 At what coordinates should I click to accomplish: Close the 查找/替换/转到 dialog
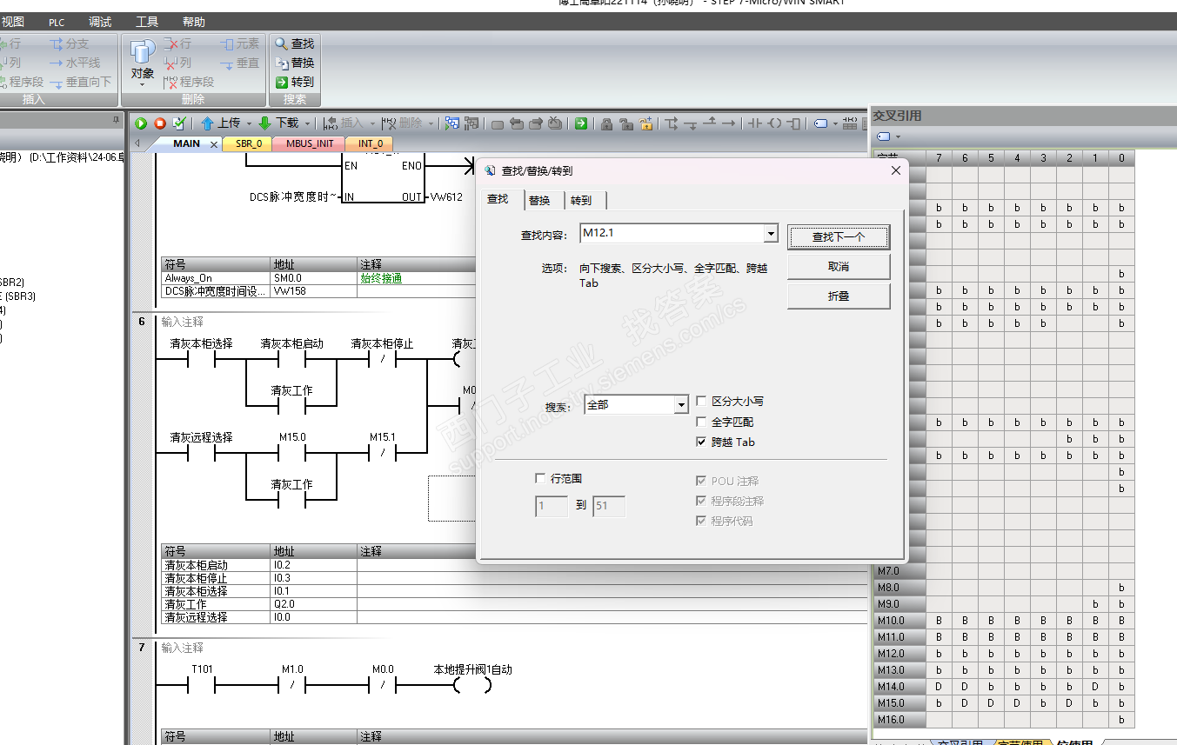[896, 170]
